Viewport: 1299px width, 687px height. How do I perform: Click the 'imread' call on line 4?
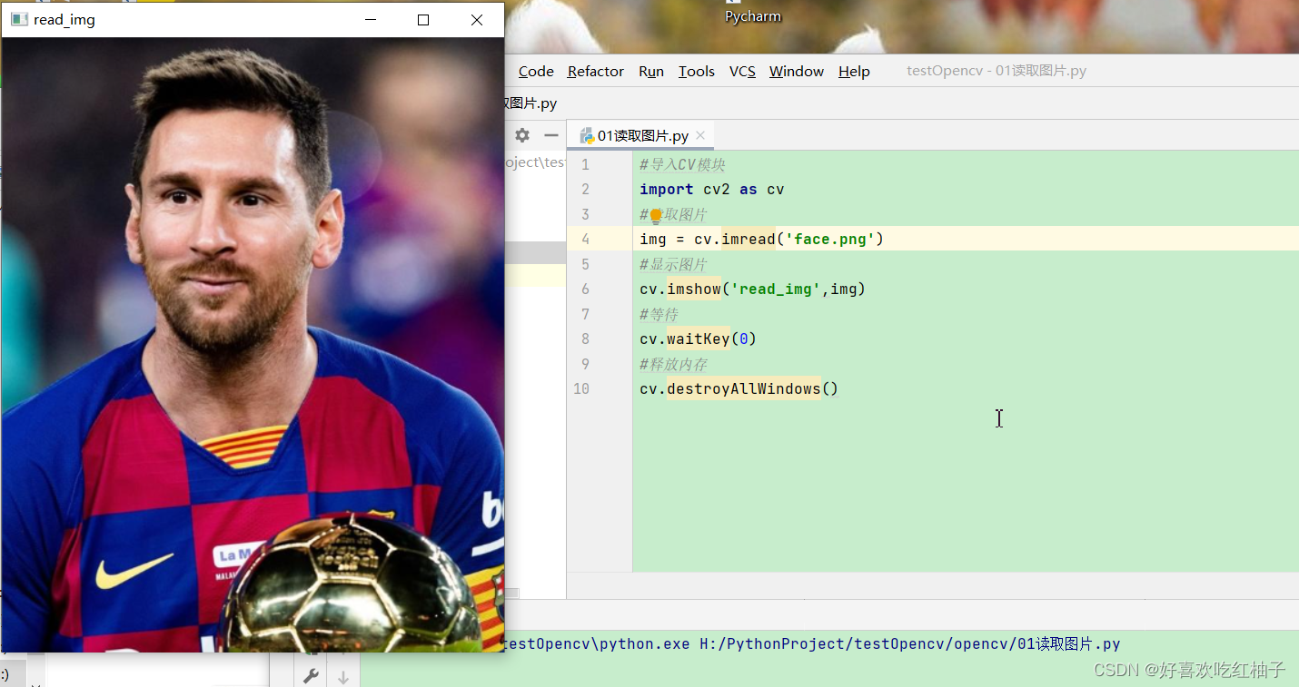[749, 240]
